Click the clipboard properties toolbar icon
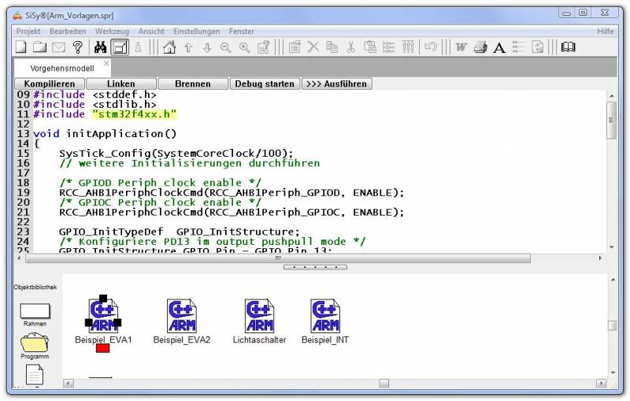This screenshot has height=401, width=630. [295, 47]
